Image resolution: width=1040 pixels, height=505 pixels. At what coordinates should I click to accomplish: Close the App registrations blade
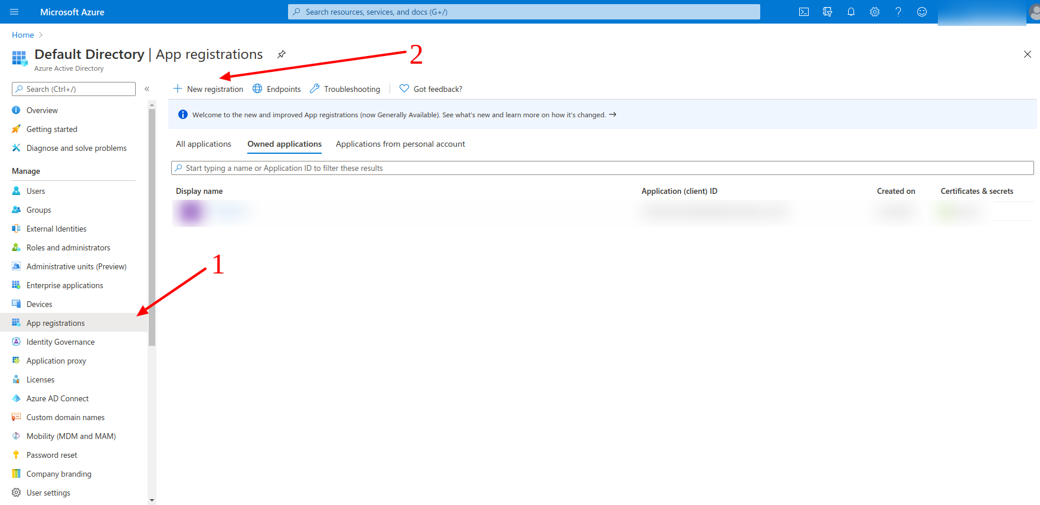click(1027, 54)
